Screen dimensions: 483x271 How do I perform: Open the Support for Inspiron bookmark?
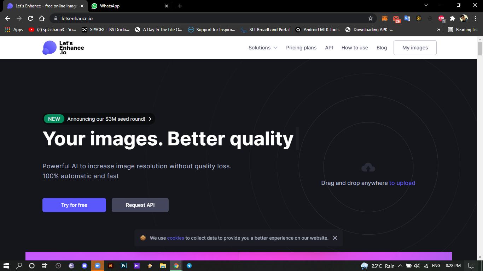[x=212, y=30]
